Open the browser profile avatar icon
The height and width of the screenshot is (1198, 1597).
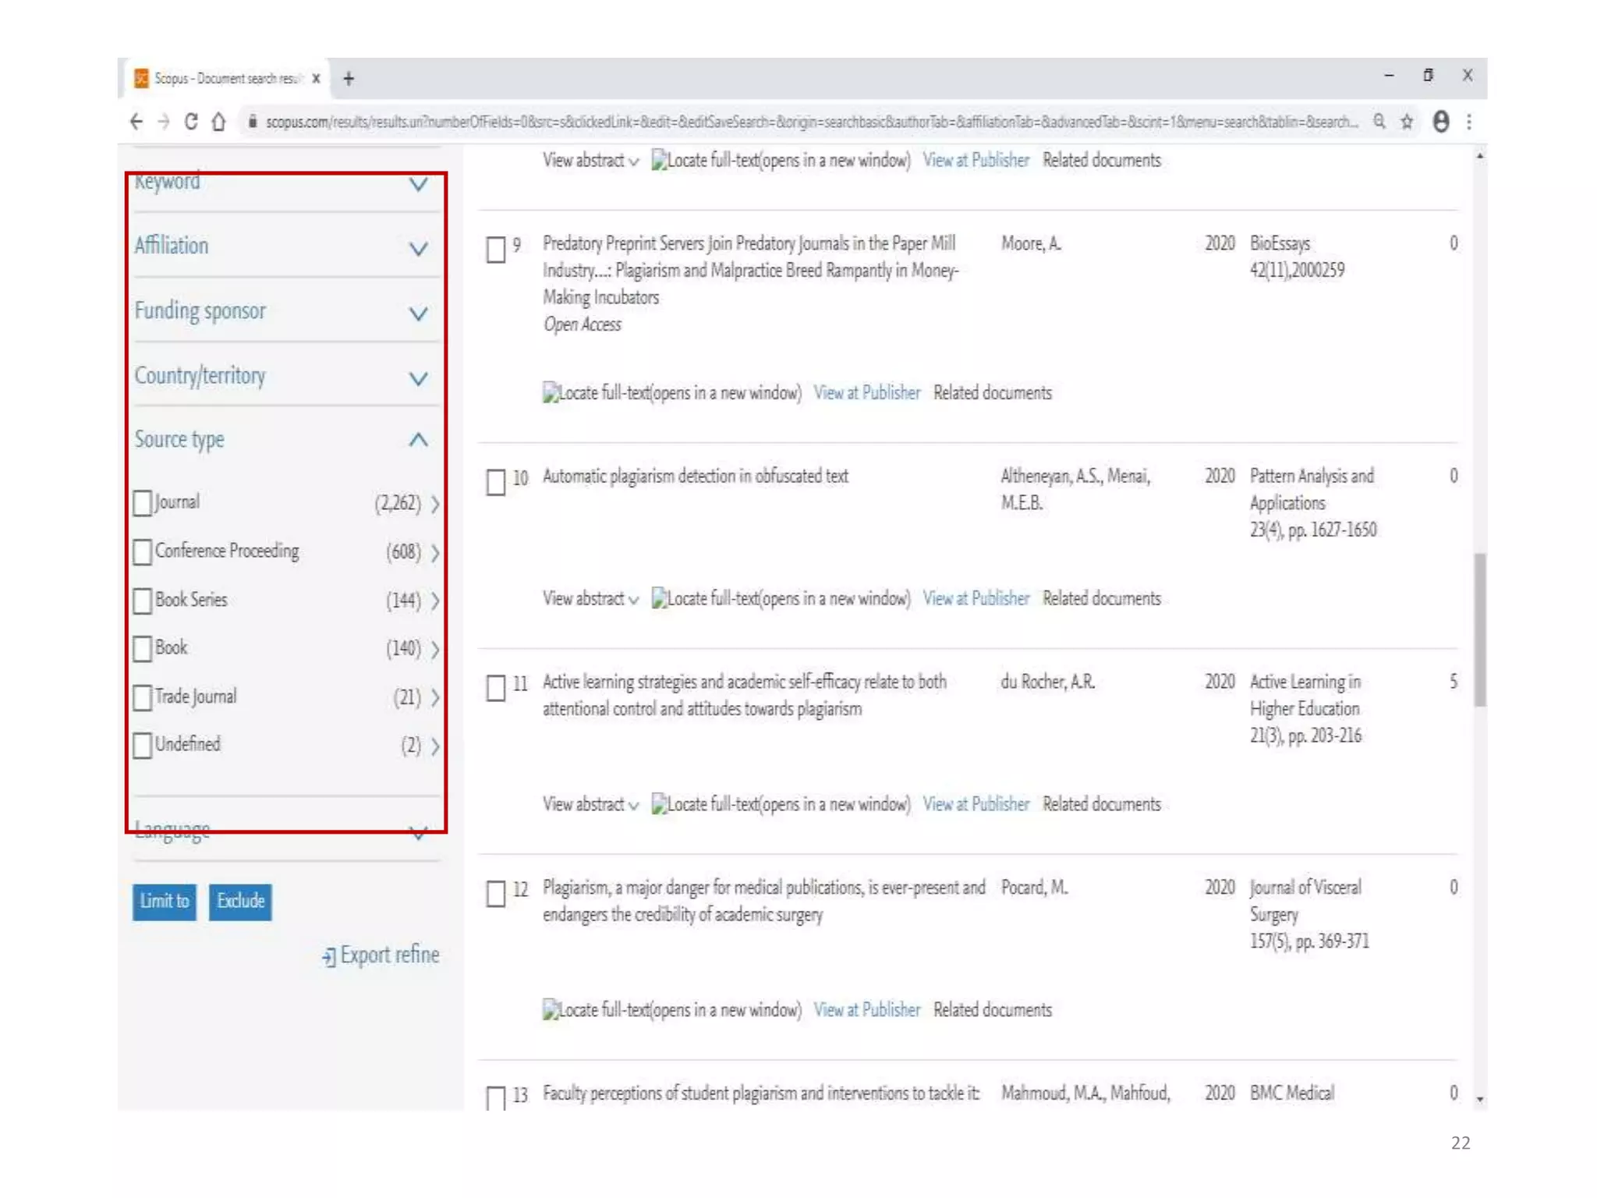1440,122
